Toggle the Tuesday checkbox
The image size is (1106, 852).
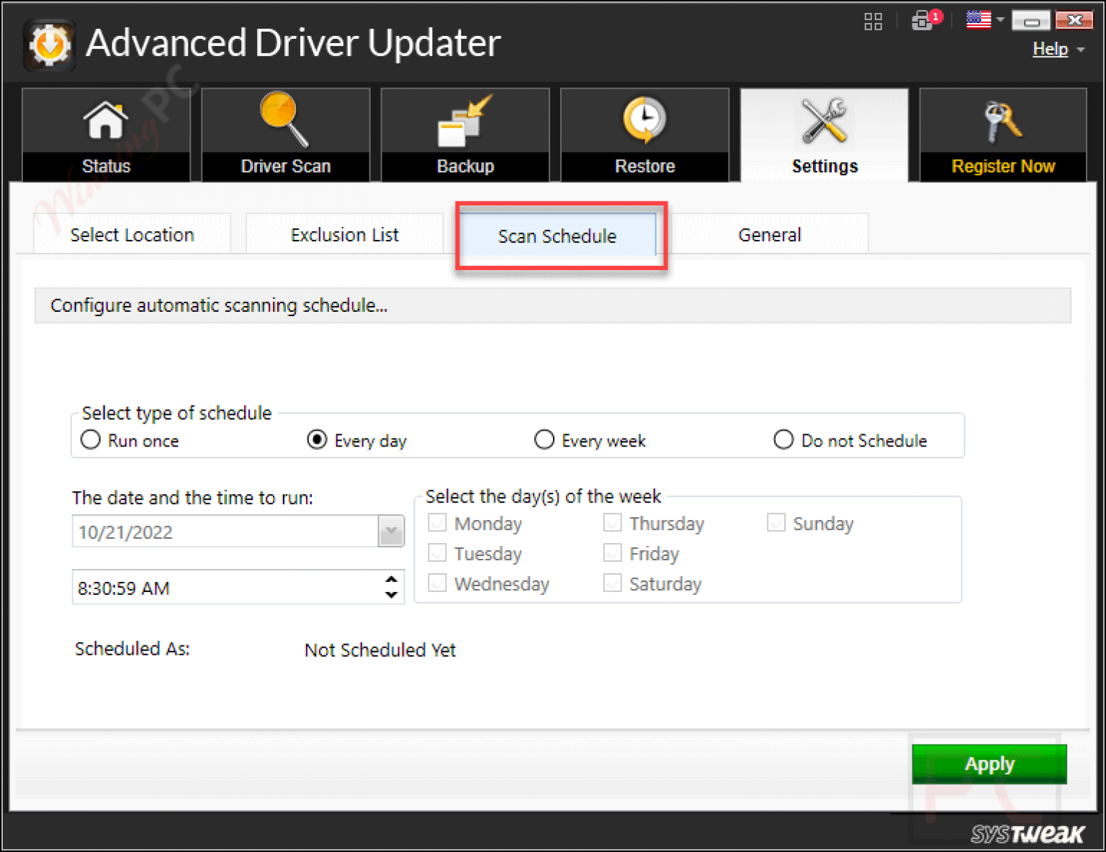437,552
